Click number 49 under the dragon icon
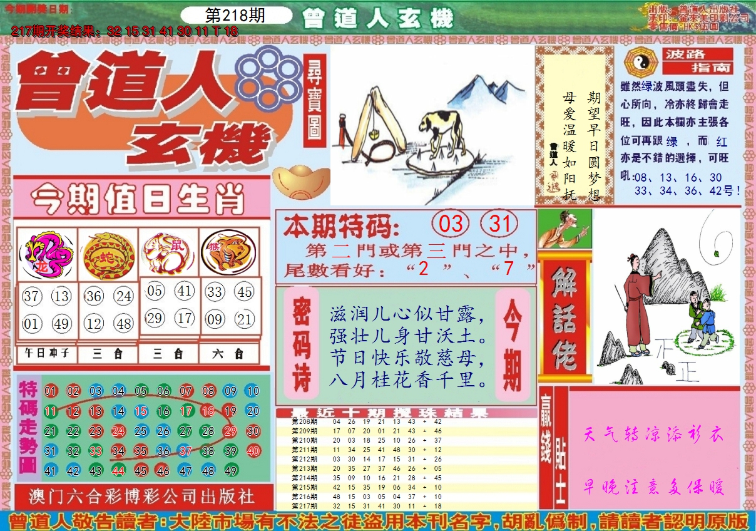The height and width of the screenshot is (531, 756). pos(62,324)
